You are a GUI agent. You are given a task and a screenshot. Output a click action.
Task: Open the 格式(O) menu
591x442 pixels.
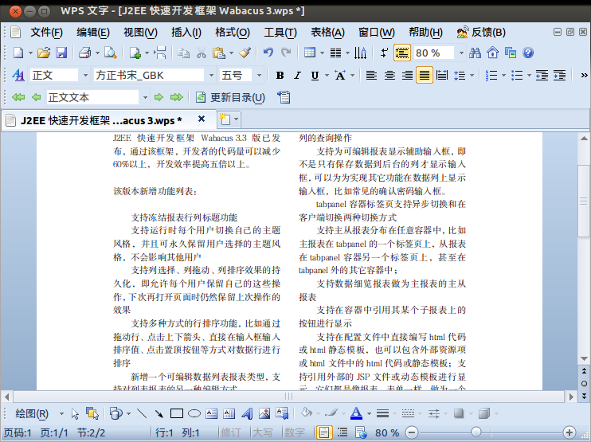(233, 33)
